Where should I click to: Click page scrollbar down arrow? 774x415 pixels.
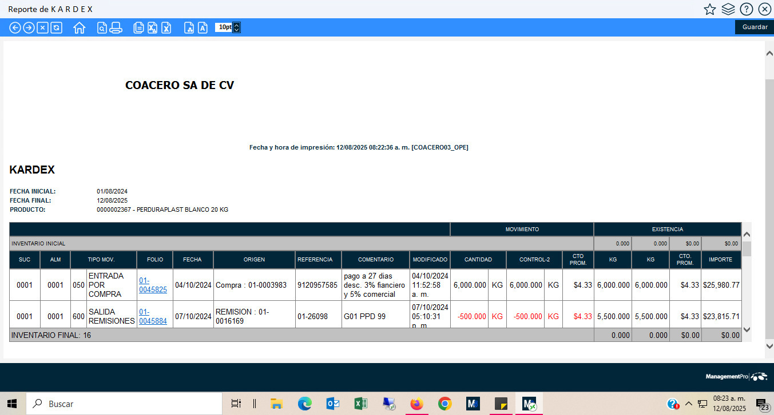click(x=769, y=346)
